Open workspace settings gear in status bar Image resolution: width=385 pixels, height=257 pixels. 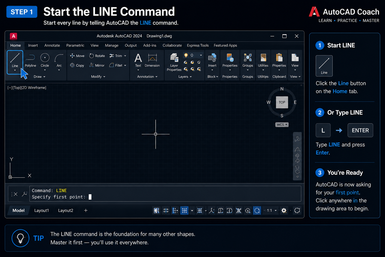coord(284,211)
